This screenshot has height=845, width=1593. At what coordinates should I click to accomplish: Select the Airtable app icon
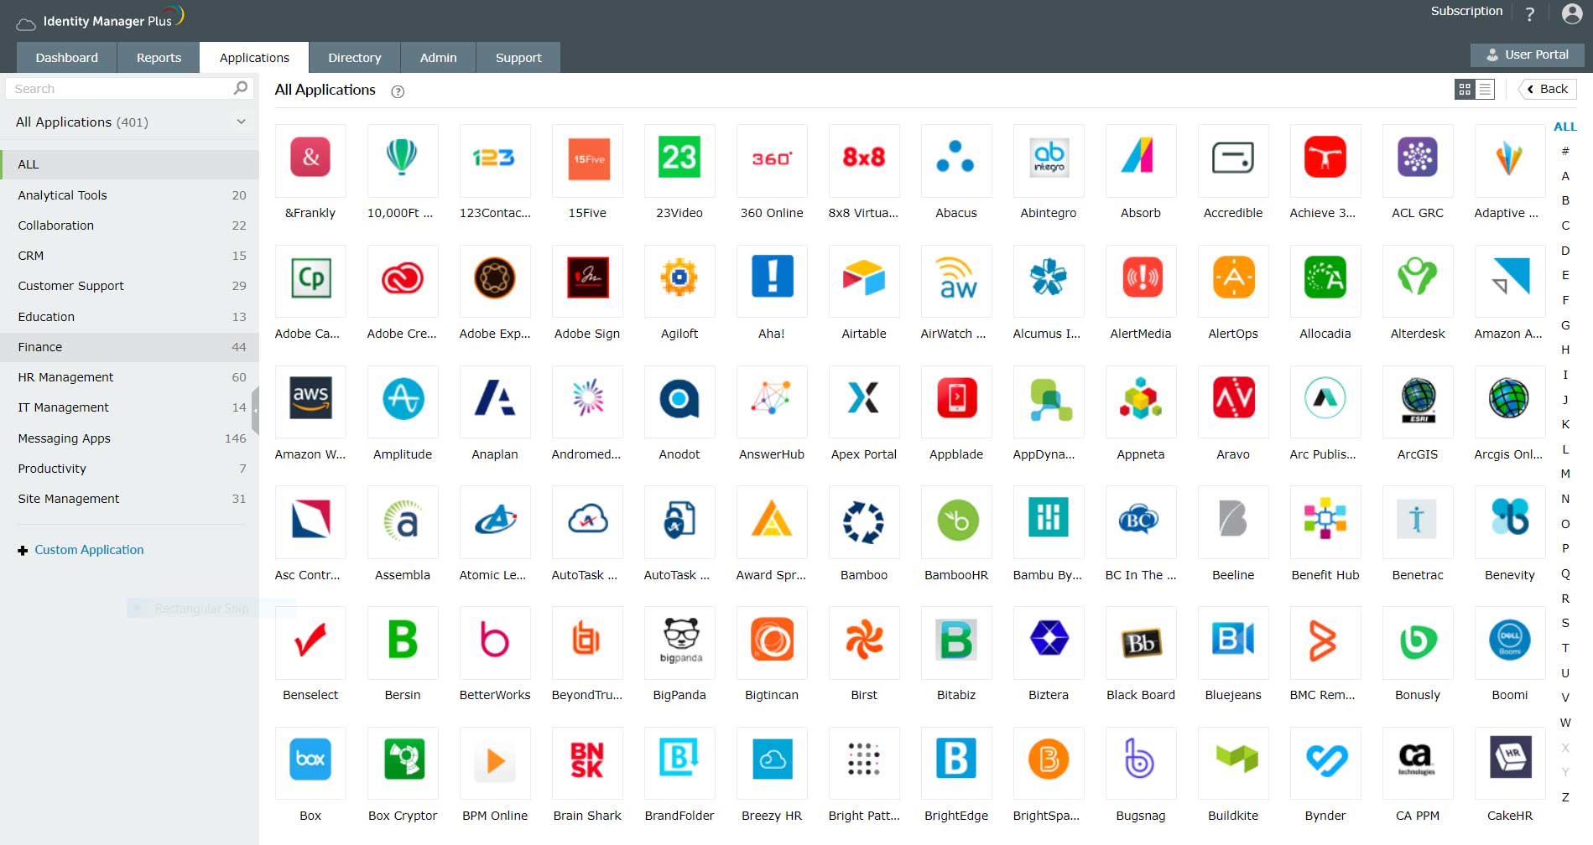coord(864,279)
